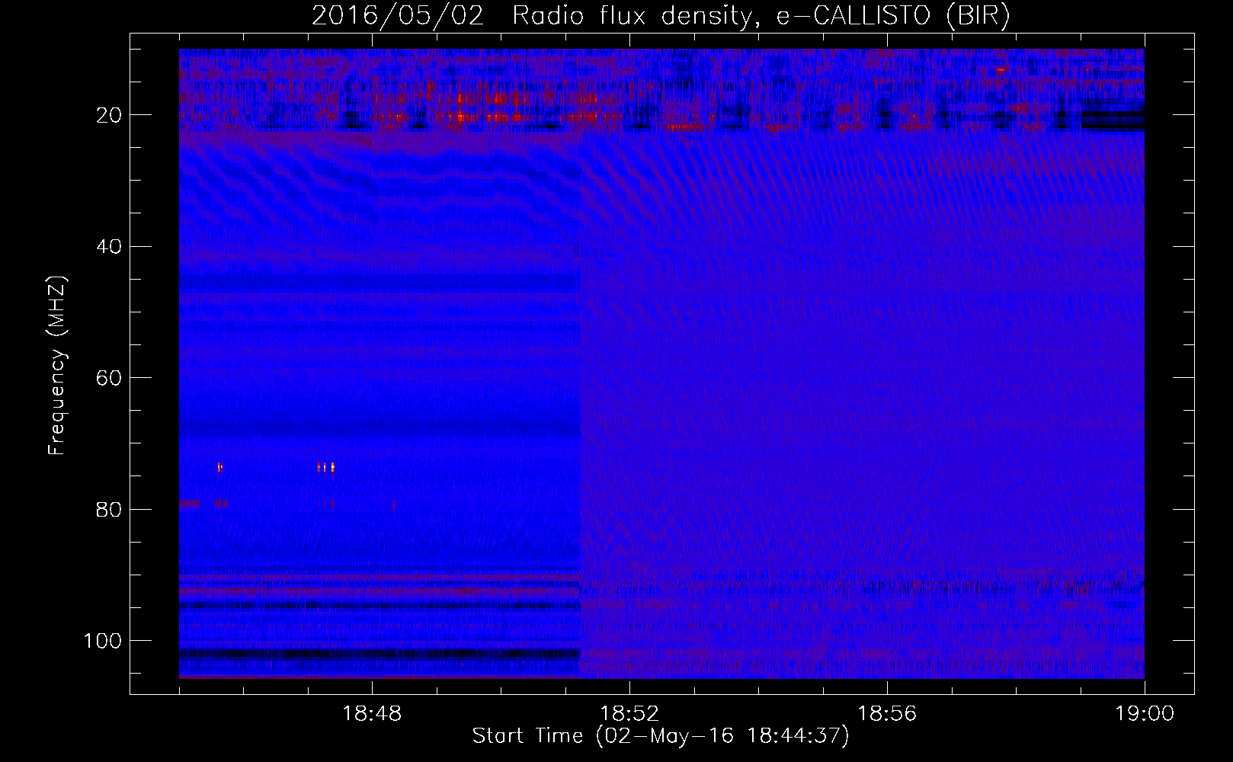This screenshot has height=762, width=1233.
Task: Click the 18:48 time tick label
Action: [x=372, y=714]
